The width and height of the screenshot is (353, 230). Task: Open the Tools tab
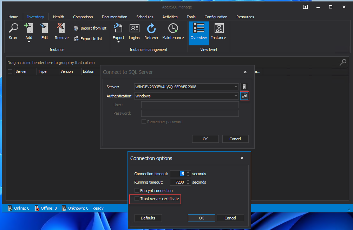tap(191, 17)
